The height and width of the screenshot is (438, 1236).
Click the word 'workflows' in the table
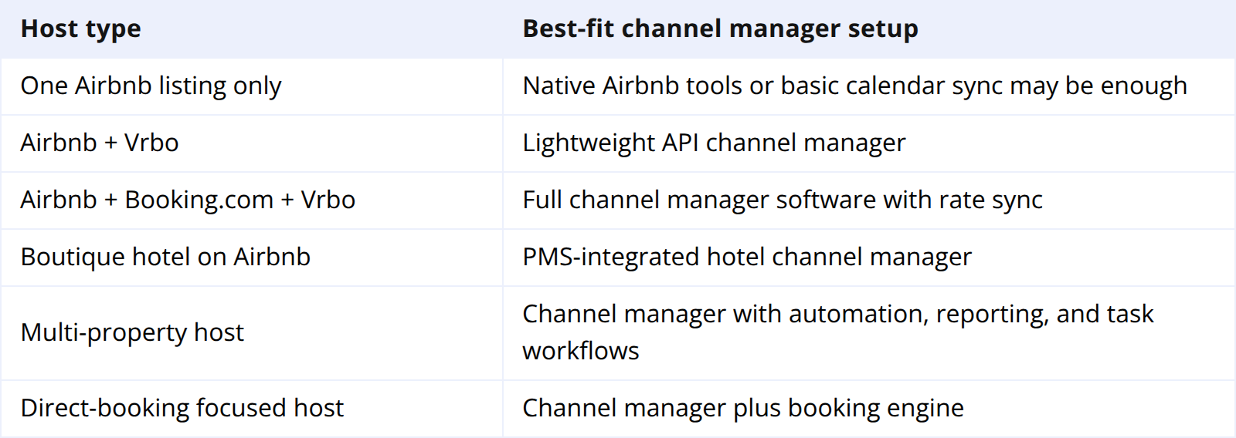point(581,352)
